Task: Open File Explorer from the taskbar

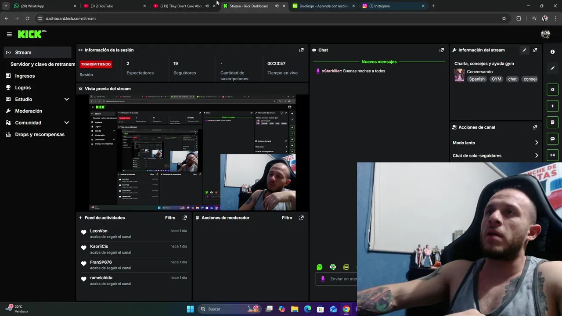Action: tap(295, 309)
